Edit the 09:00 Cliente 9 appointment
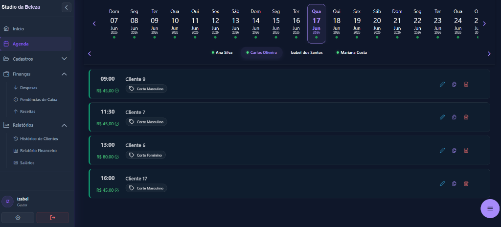 (442, 84)
